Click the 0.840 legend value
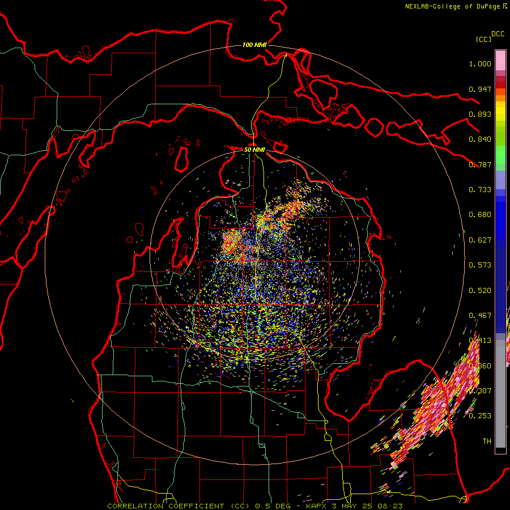 coord(480,139)
